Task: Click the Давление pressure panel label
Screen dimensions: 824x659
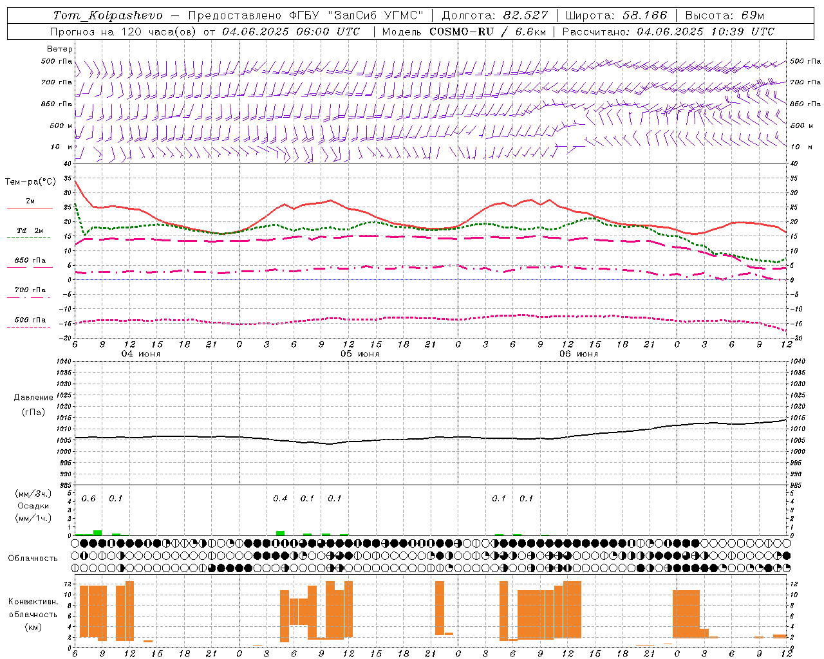Action: coord(33,398)
